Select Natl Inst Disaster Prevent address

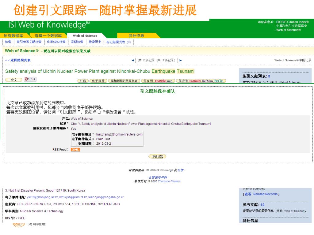45,190
